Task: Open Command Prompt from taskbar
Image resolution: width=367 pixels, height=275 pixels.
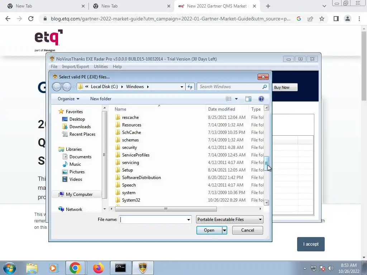Action: pos(120,268)
